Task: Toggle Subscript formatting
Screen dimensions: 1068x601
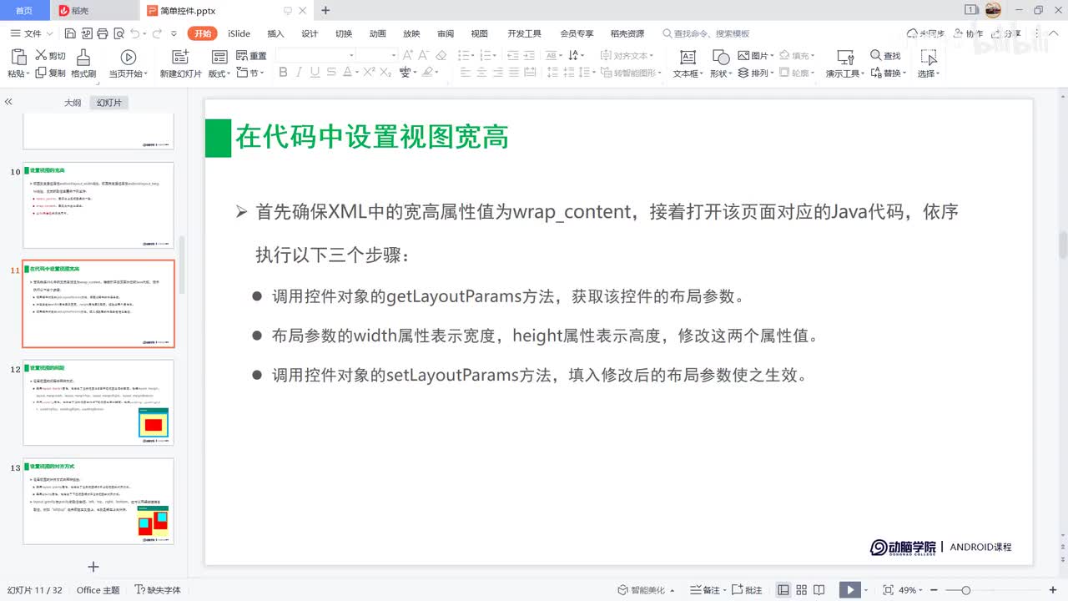Action: coord(385,73)
